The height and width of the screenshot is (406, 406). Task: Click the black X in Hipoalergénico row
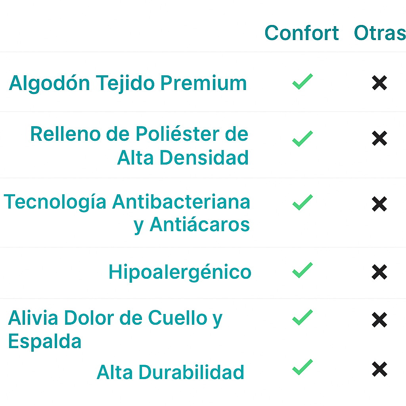pos(379,272)
